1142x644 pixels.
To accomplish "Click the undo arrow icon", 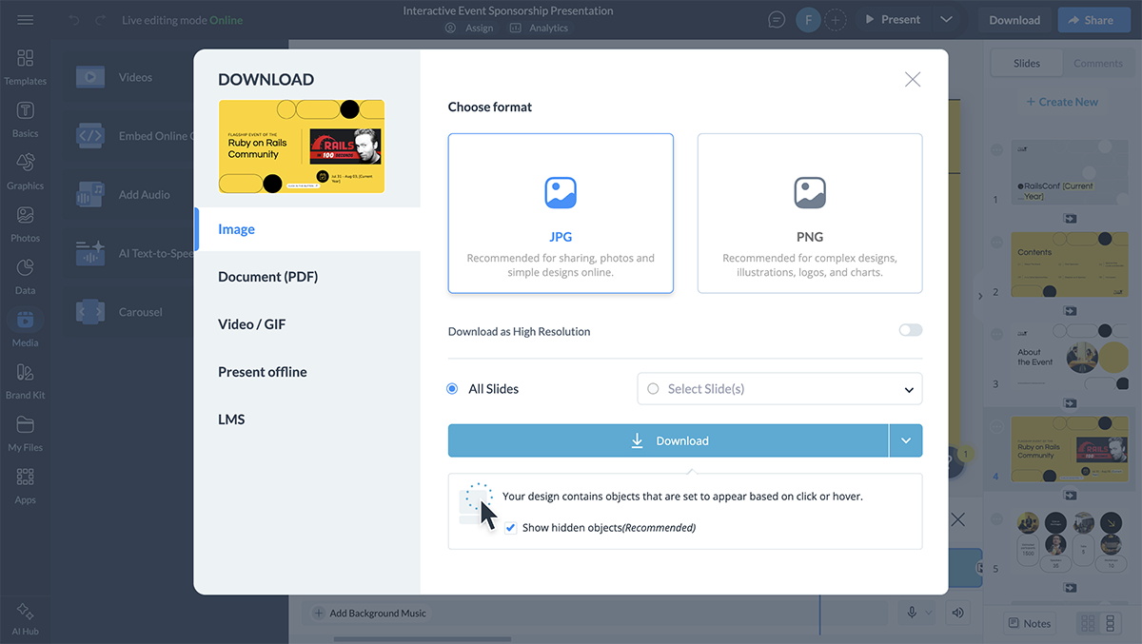I will [74, 20].
